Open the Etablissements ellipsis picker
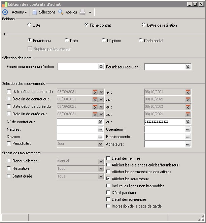206x223 pixels. click(x=188, y=137)
